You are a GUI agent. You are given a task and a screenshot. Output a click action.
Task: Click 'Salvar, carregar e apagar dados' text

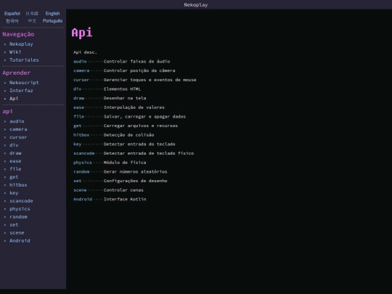(144, 117)
